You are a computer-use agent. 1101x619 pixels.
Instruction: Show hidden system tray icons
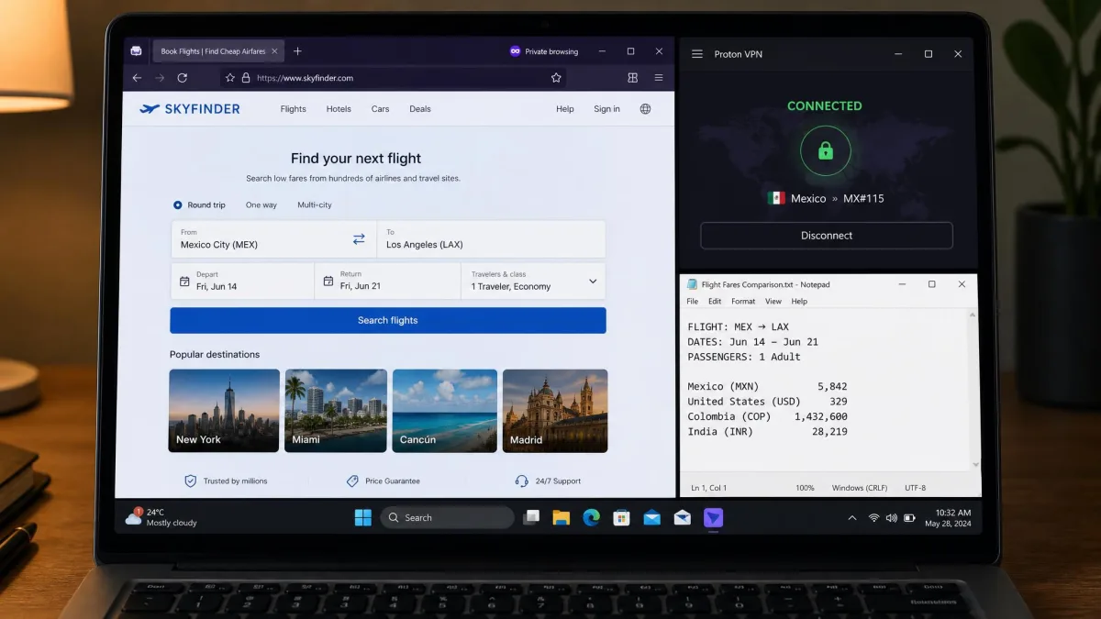pos(851,518)
